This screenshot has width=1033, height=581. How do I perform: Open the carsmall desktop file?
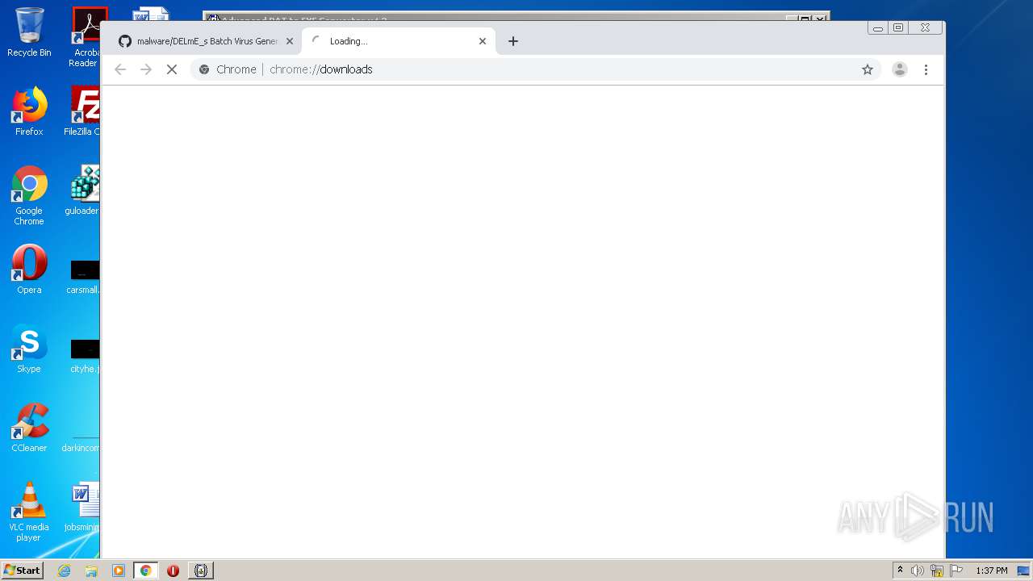(x=83, y=276)
